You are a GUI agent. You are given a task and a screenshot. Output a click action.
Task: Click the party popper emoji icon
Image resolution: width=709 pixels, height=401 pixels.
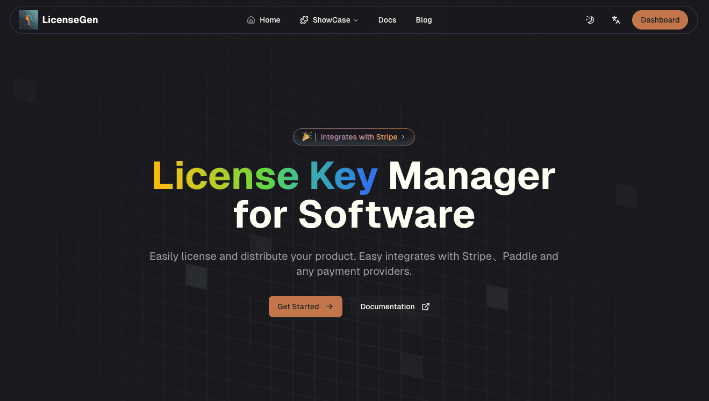pyautogui.click(x=306, y=136)
